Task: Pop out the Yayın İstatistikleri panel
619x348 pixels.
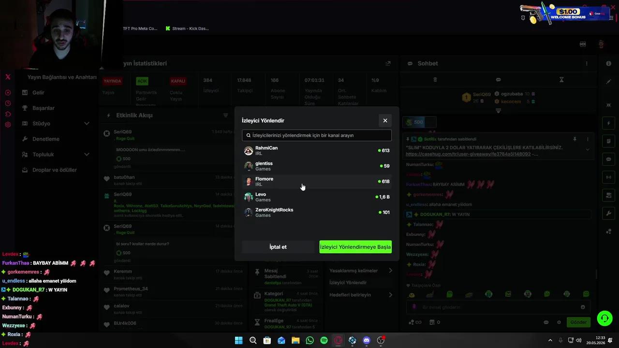Action: click(x=388, y=63)
